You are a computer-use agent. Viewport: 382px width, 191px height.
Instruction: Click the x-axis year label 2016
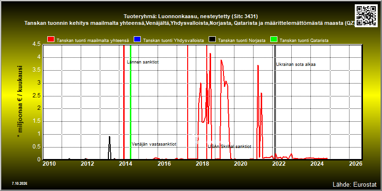click(164, 164)
